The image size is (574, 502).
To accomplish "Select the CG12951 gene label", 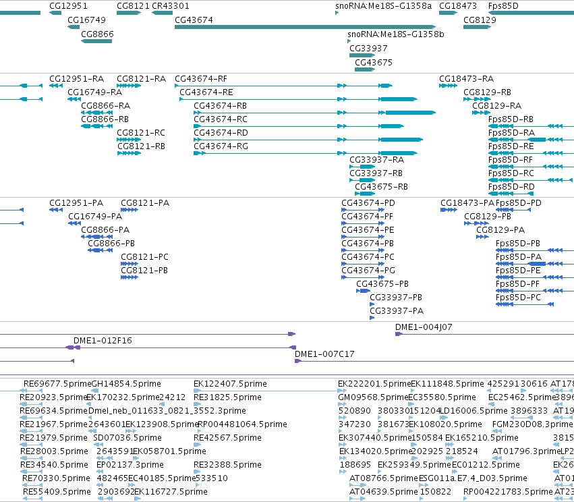I will pyautogui.click(x=68, y=6).
